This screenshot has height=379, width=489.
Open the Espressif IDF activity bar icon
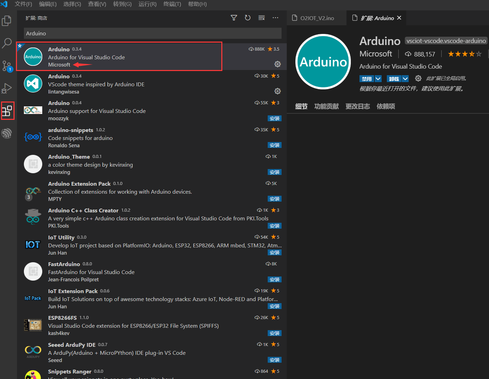(x=7, y=133)
